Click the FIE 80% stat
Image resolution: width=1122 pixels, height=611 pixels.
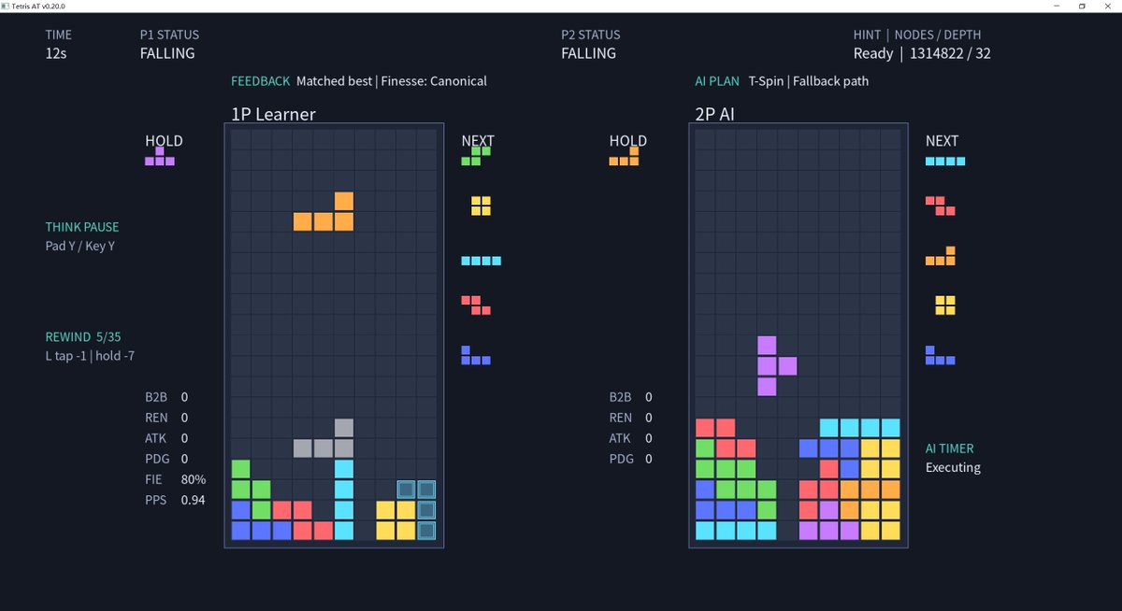[x=175, y=479]
